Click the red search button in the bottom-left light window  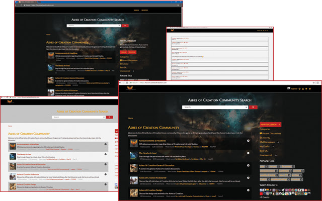[x=110, y=117]
